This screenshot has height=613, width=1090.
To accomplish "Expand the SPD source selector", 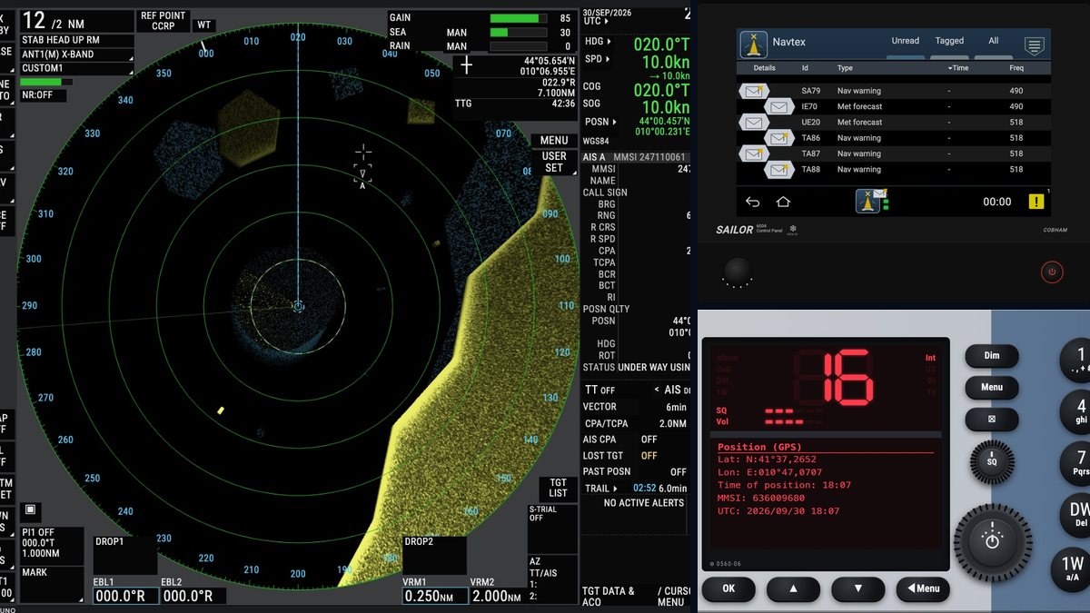I will tap(599, 59).
